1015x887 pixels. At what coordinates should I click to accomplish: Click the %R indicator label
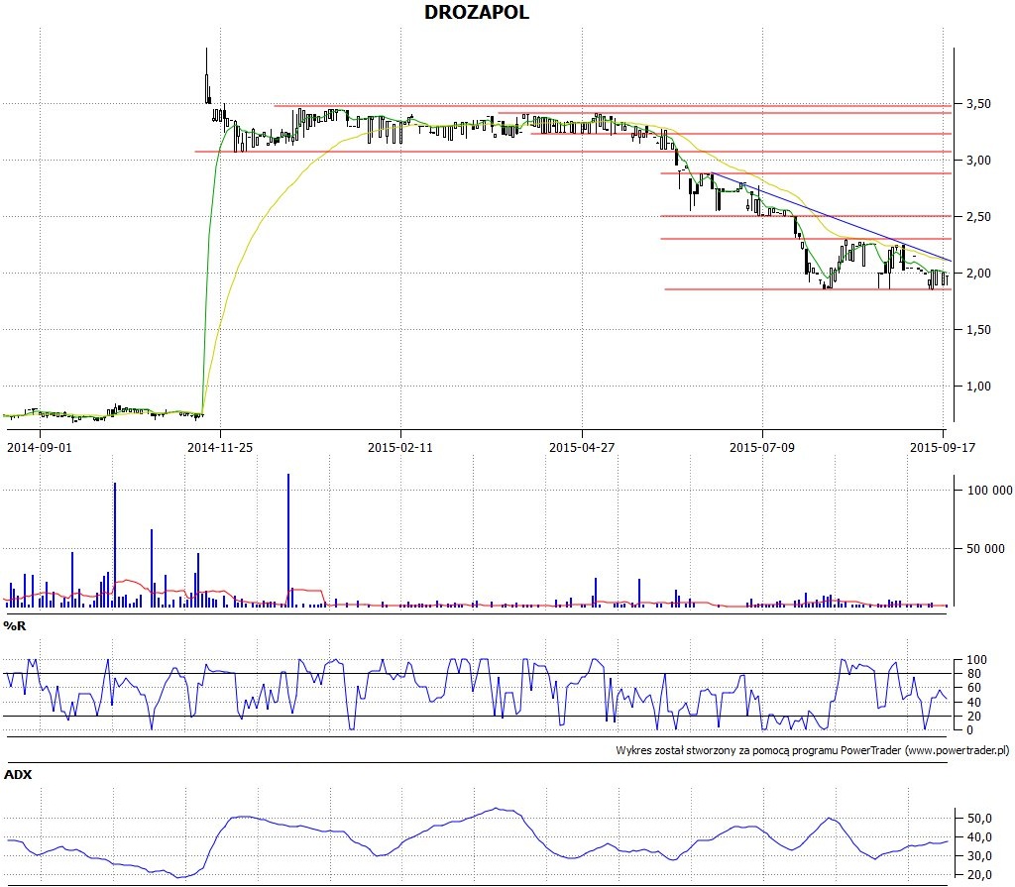click(x=14, y=625)
